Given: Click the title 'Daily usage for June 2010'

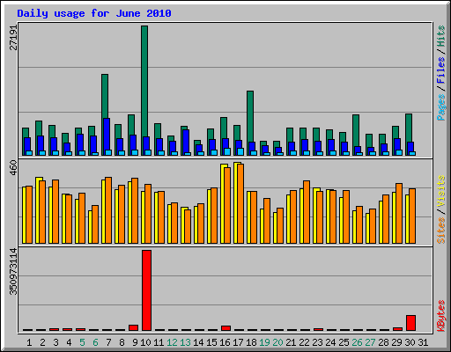Looking at the screenshot, I should click(x=94, y=13).
